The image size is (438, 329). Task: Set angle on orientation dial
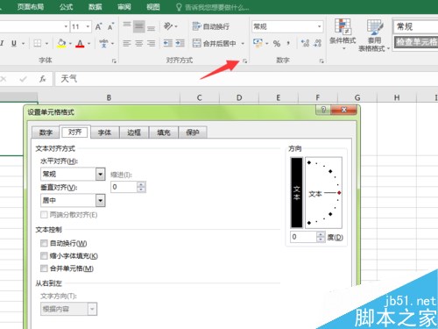[323, 192]
